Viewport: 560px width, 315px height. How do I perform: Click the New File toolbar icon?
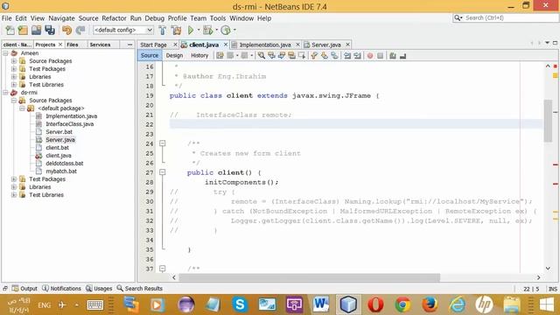point(10,31)
